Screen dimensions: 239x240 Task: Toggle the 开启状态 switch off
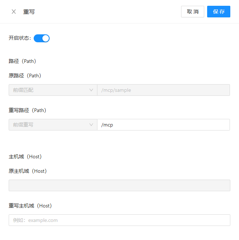click(x=42, y=38)
